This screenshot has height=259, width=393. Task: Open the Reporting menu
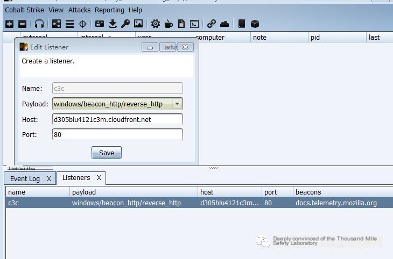click(109, 10)
